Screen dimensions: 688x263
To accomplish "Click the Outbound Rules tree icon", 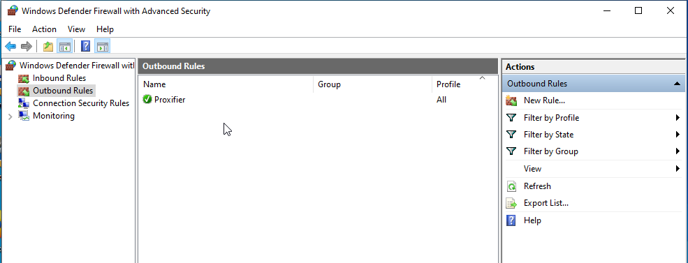I will tap(24, 91).
